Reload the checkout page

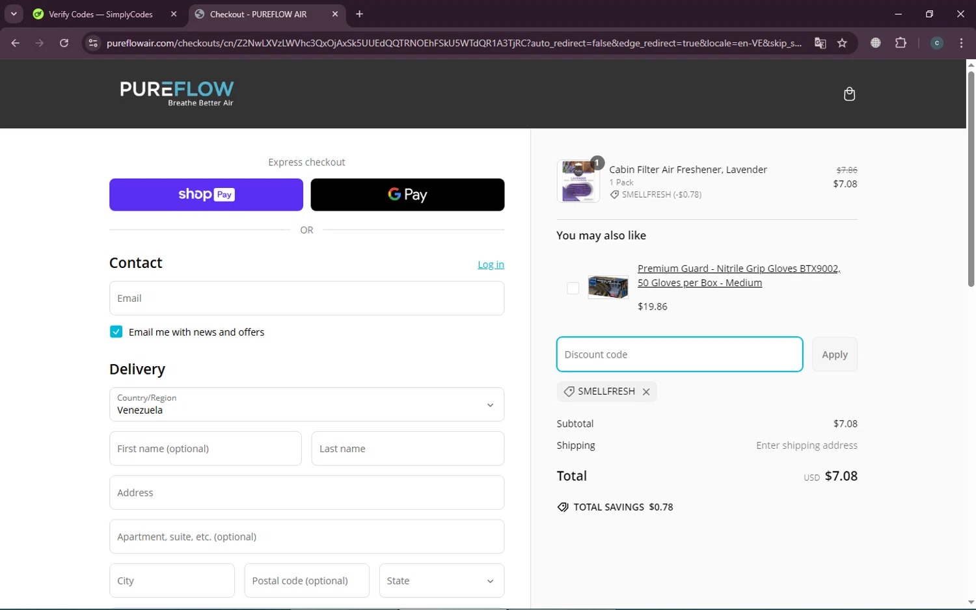[x=64, y=43]
